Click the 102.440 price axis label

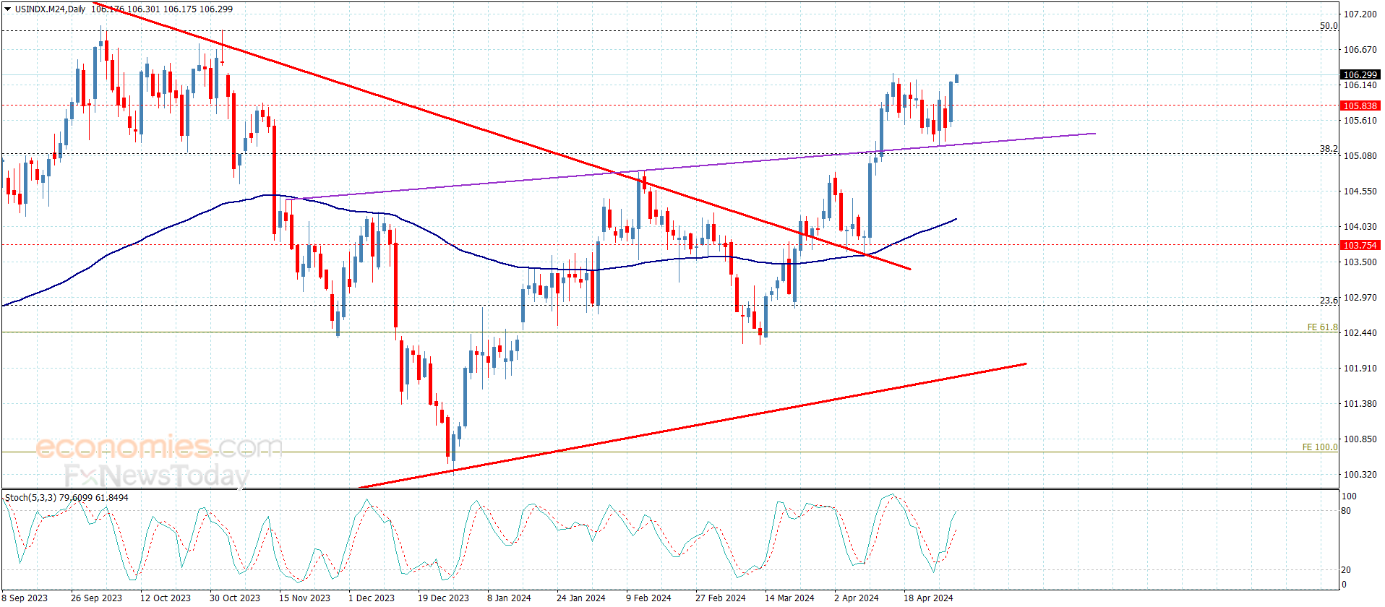pos(1360,332)
